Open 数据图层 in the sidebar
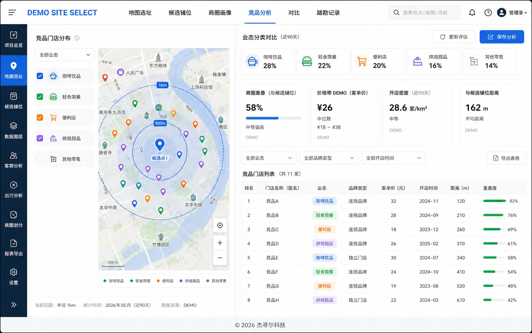The image size is (532, 333). click(x=13, y=131)
